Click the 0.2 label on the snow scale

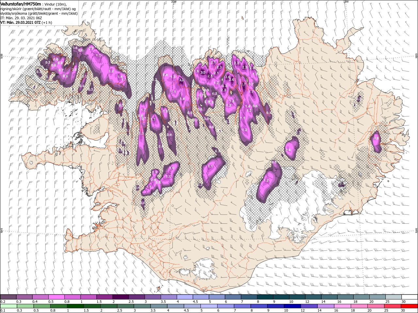[x=3, y=302]
